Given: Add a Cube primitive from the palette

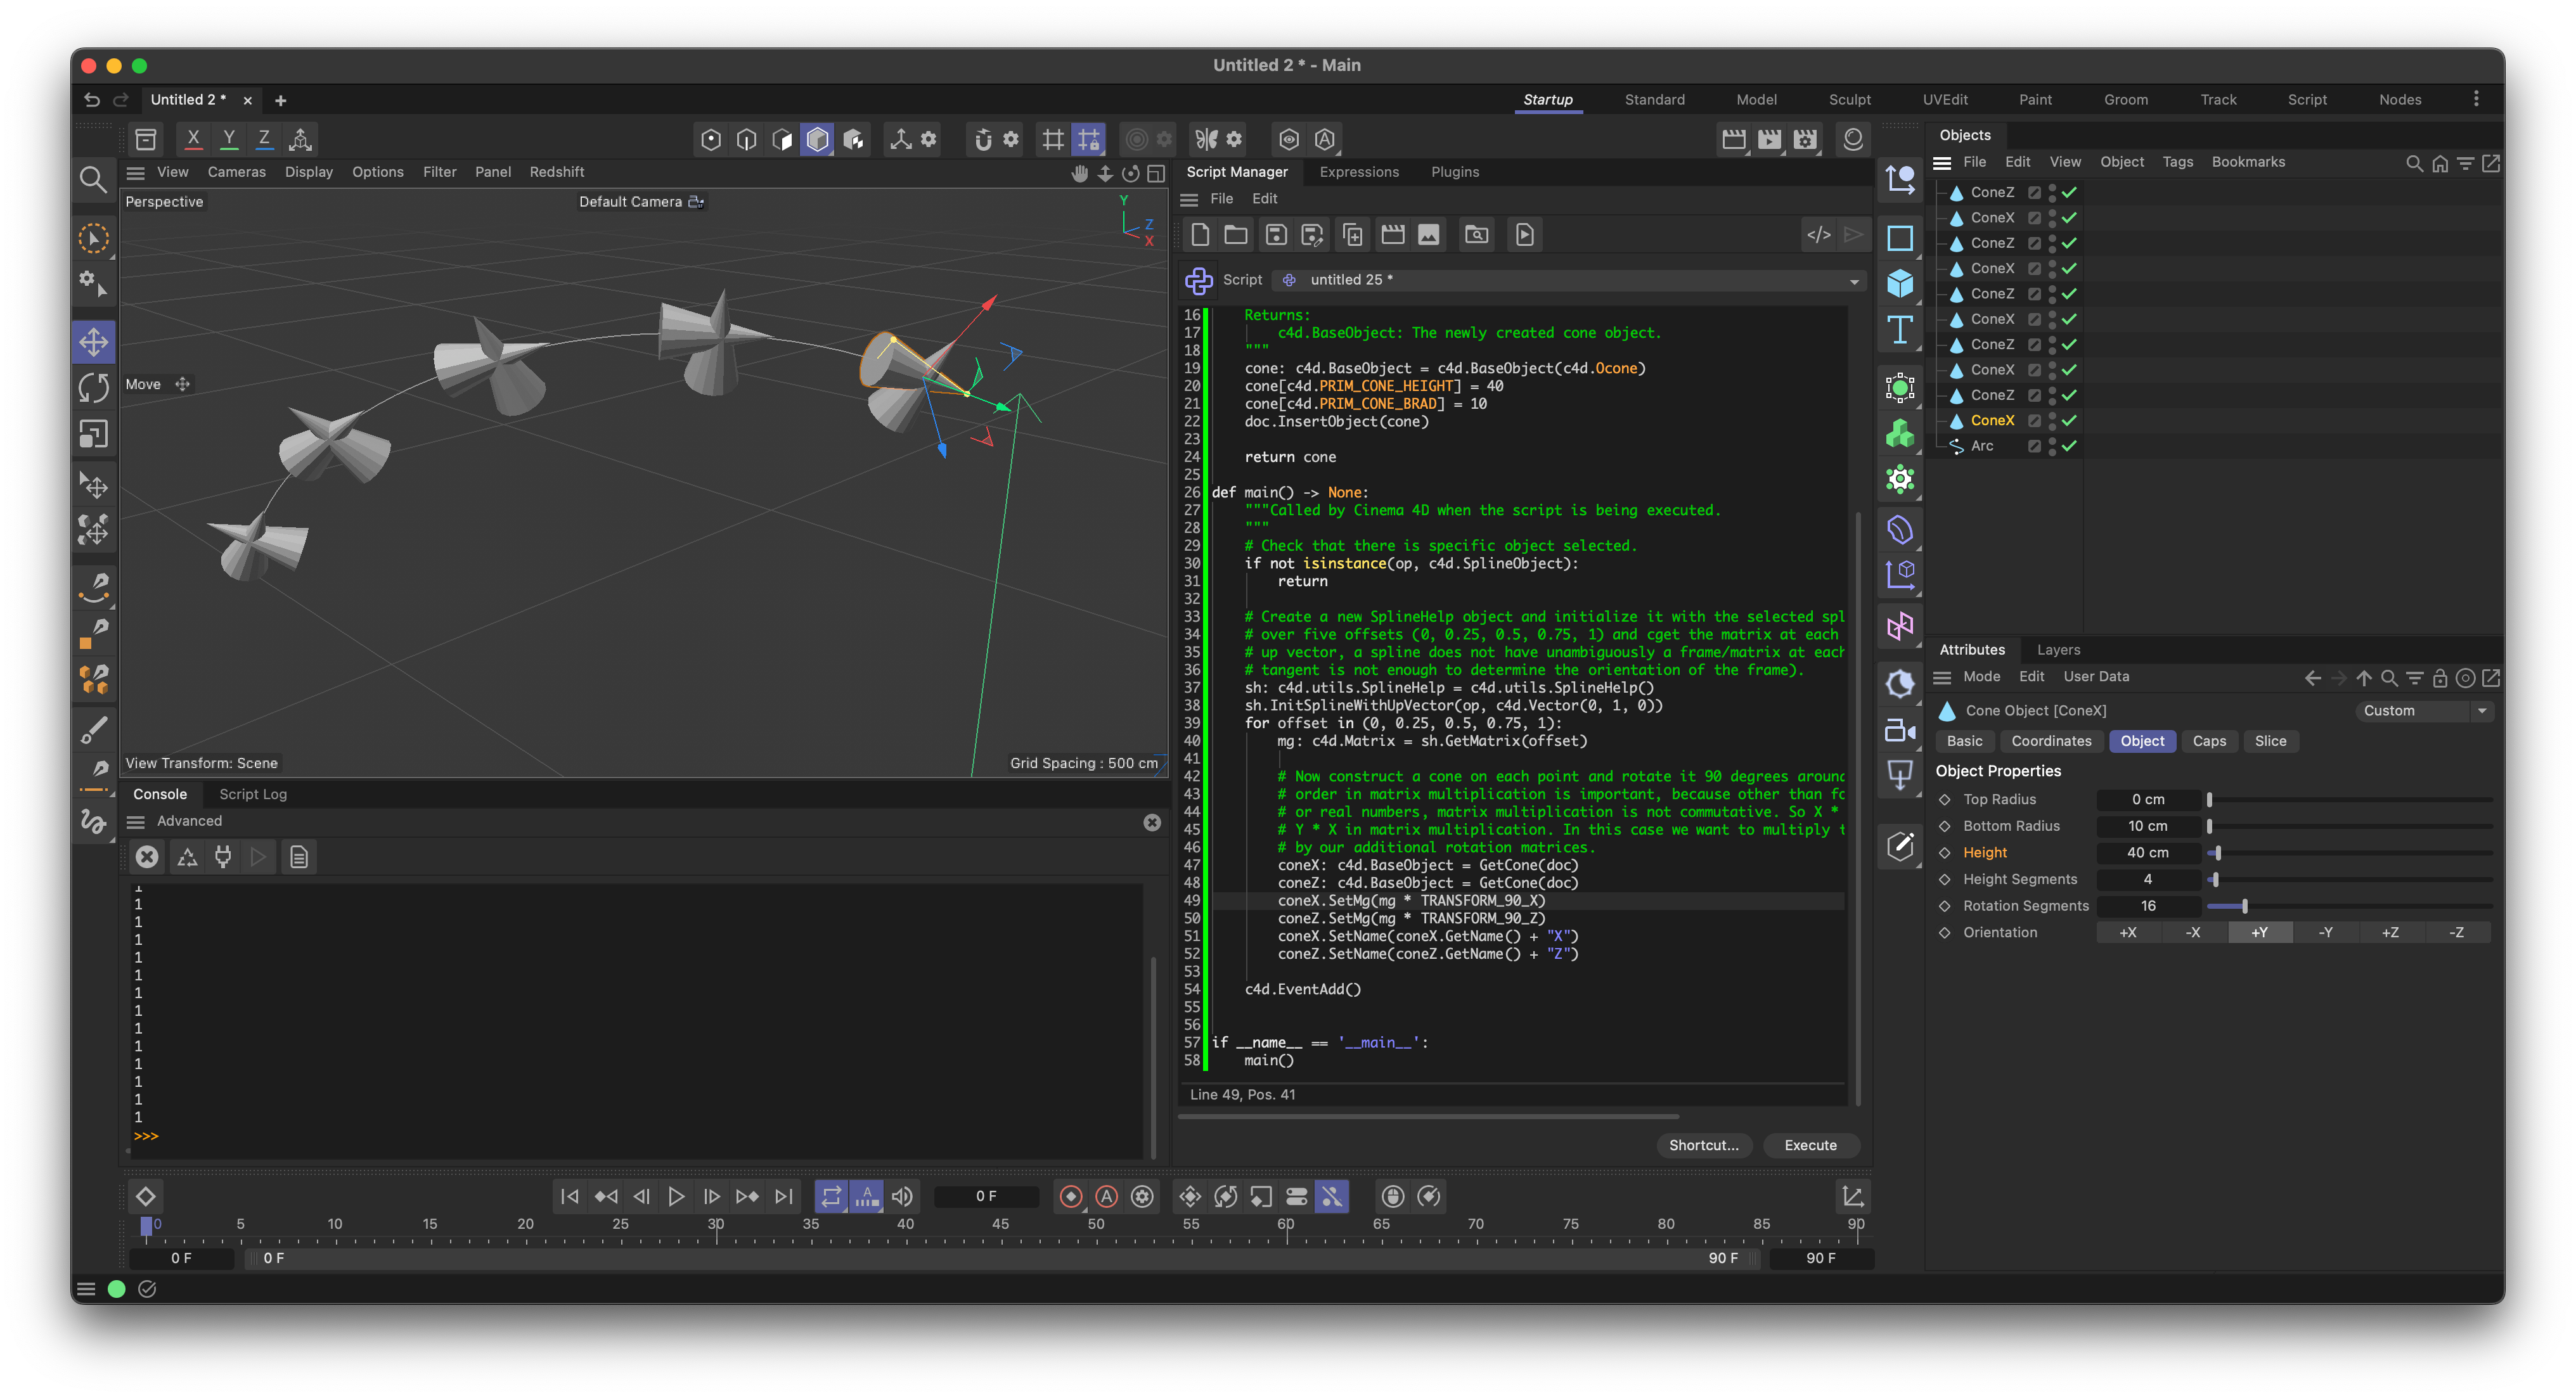Looking at the screenshot, I should coord(1900,284).
